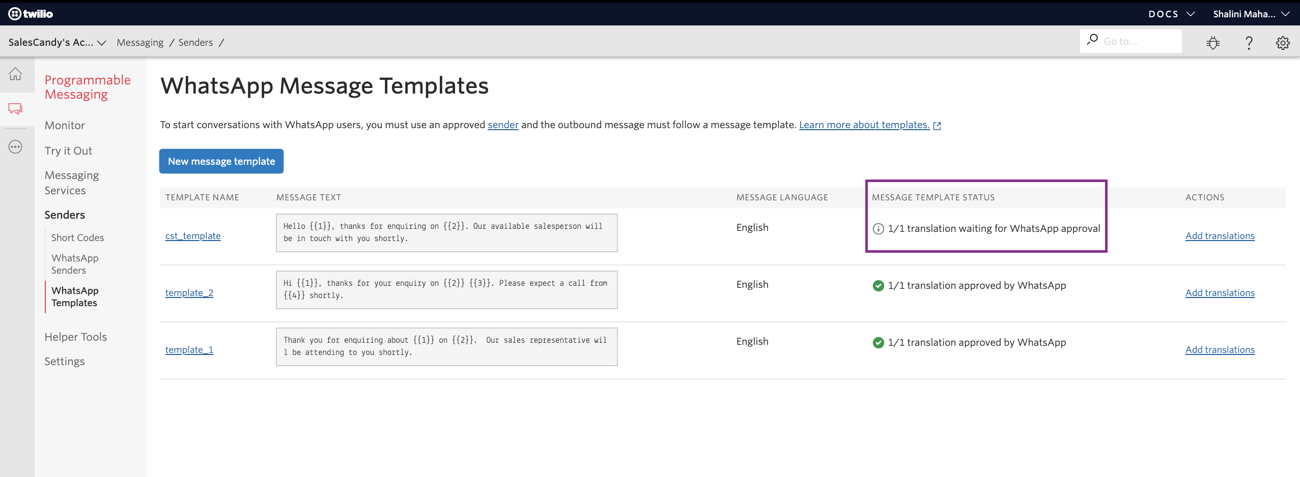Open WhatsApp Senders sidebar item

point(75,264)
